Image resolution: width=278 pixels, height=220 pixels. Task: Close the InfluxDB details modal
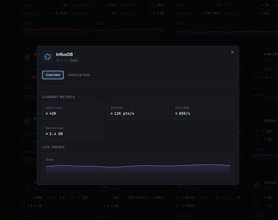coord(232,52)
